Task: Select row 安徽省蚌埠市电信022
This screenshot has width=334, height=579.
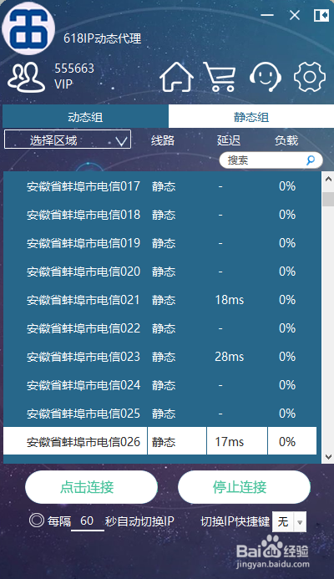Action: click(162, 328)
